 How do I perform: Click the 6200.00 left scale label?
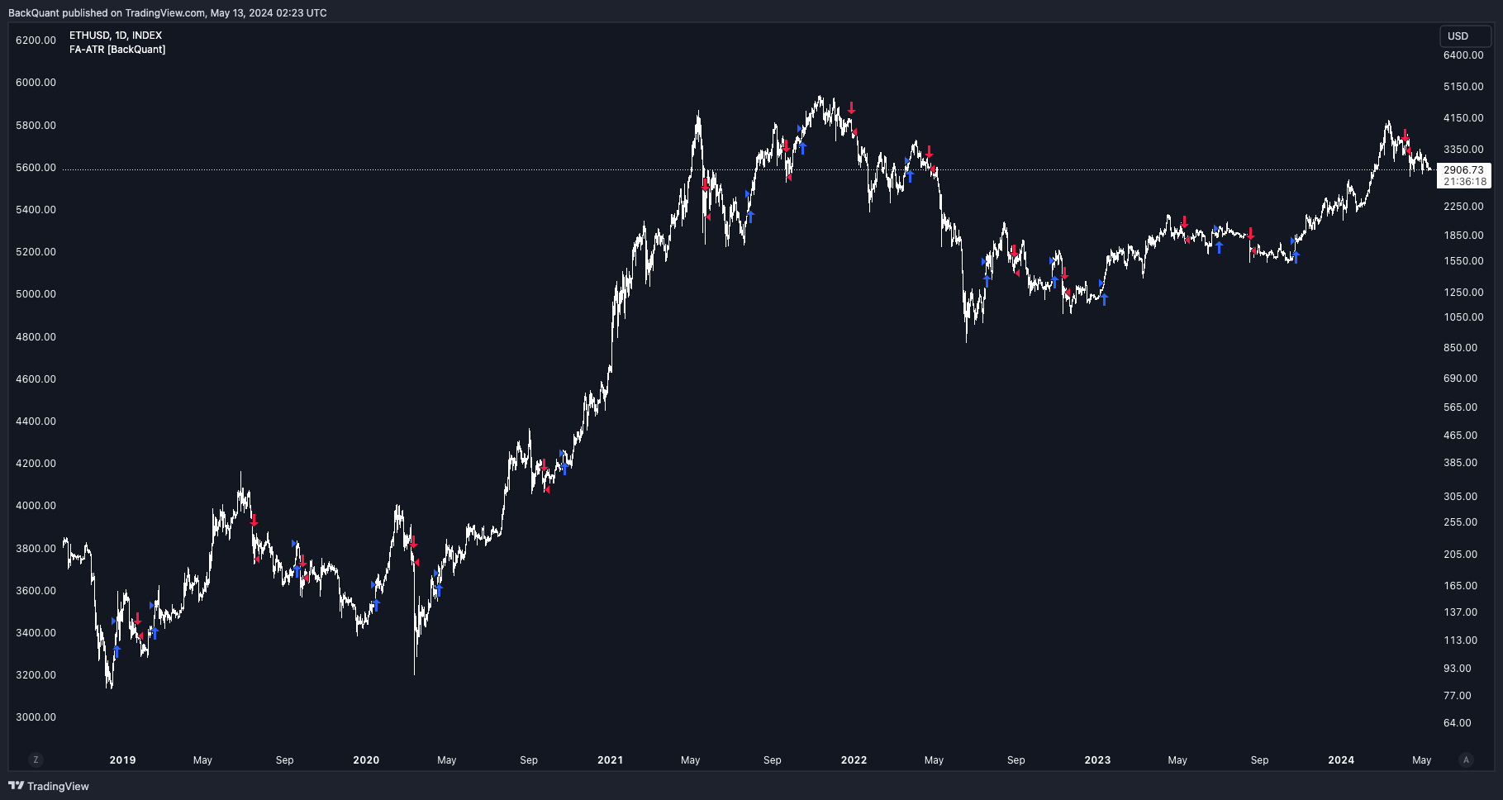click(x=36, y=40)
